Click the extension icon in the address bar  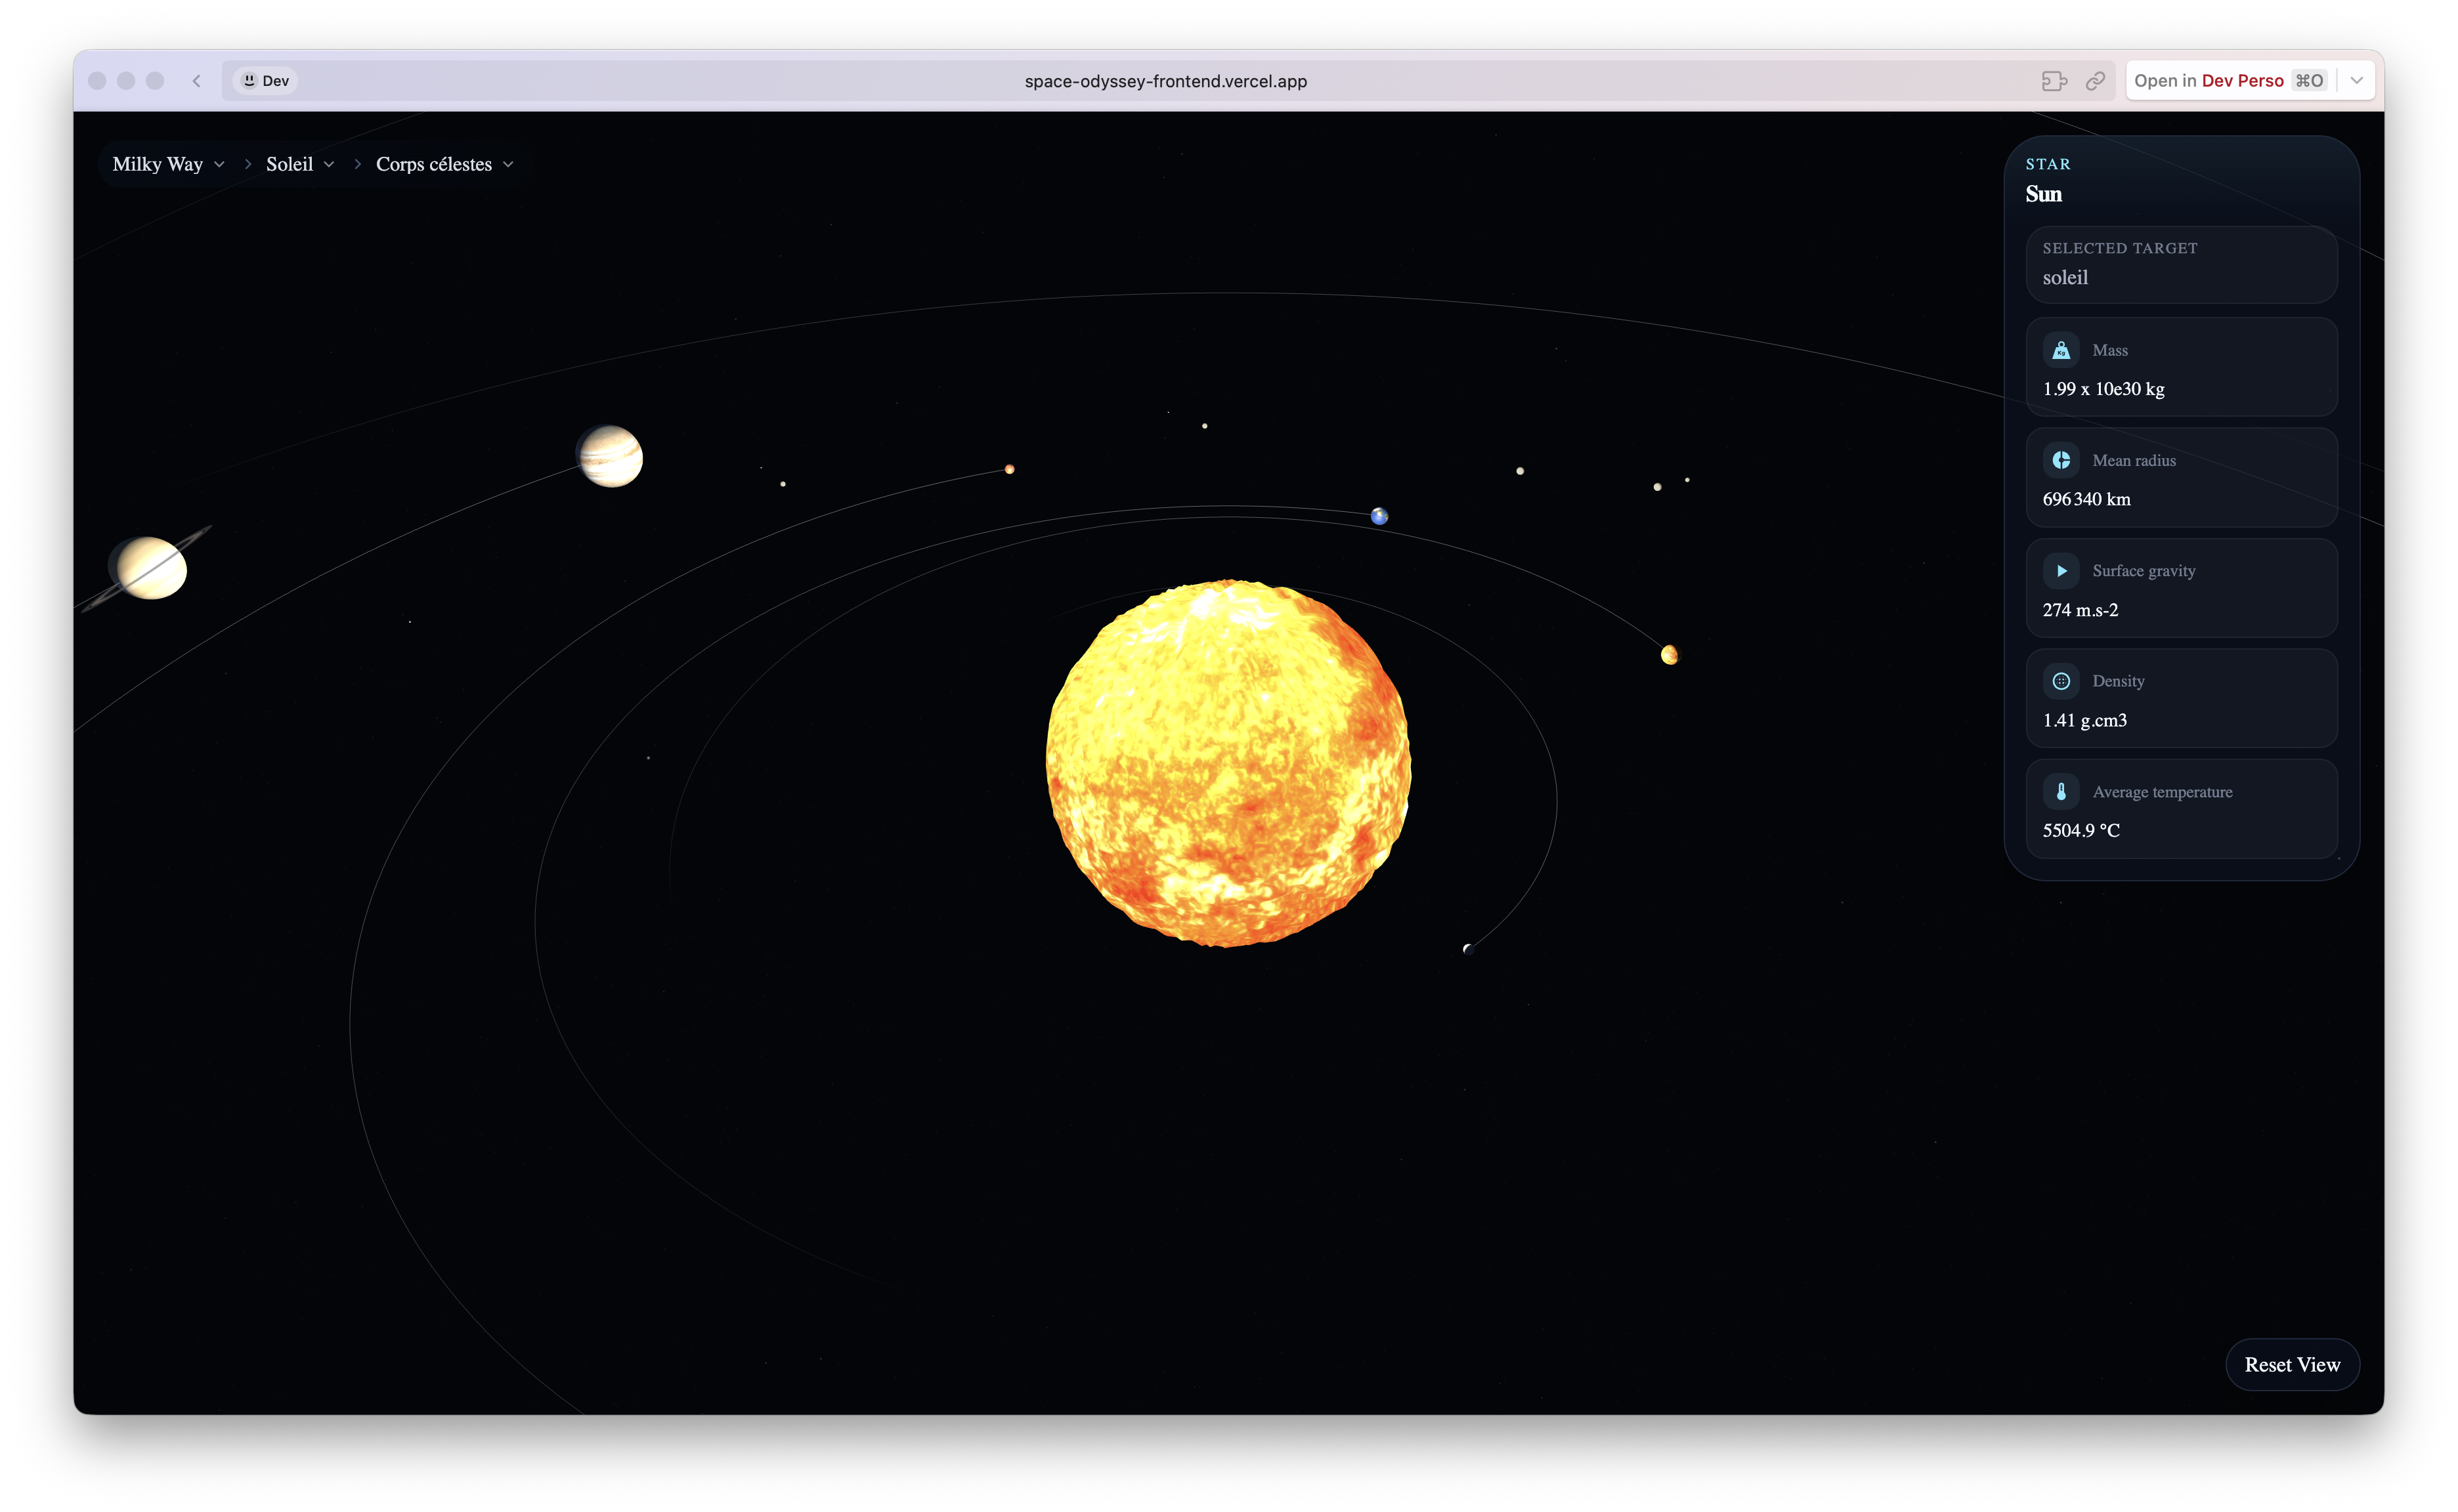tap(2054, 81)
